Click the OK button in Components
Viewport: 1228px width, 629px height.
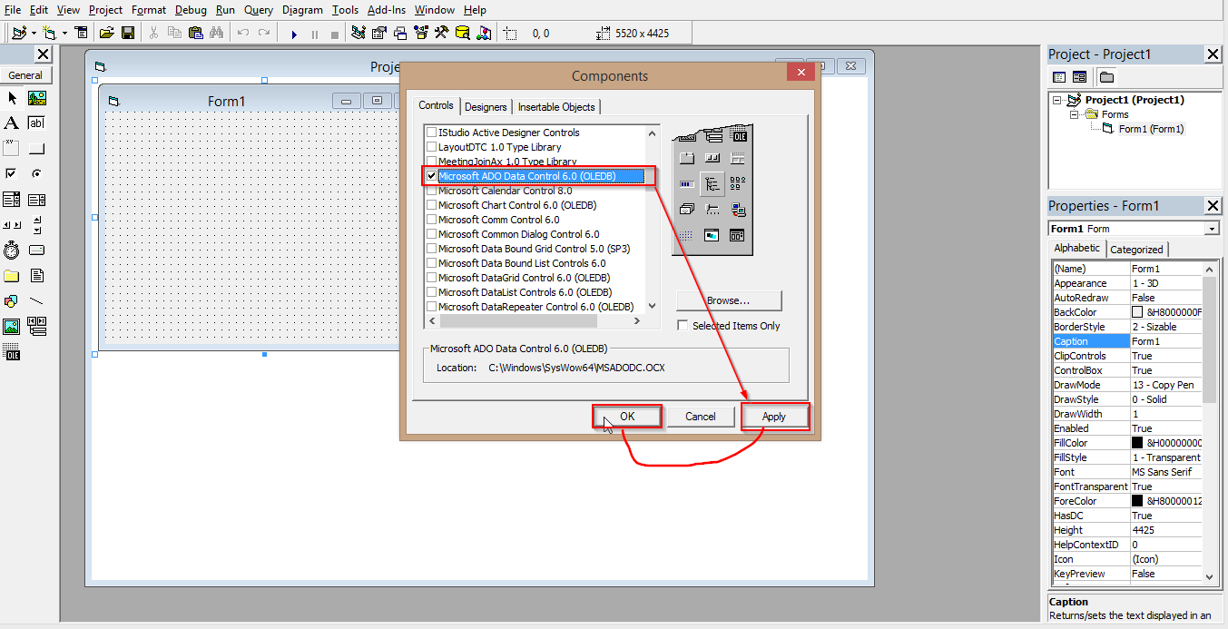click(627, 416)
